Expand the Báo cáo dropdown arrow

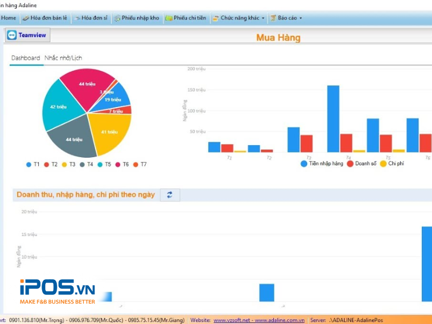[301, 18]
